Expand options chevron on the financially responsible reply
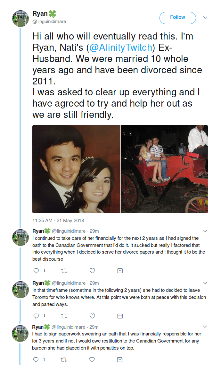The image size is (221, 365). (205, 326)
